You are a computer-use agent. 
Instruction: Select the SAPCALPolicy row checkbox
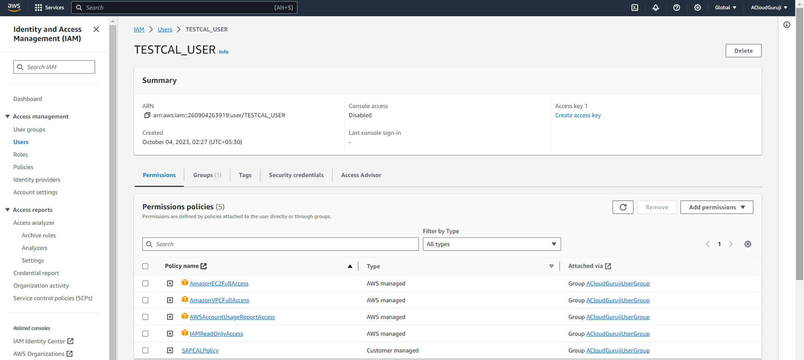(146, 350)
